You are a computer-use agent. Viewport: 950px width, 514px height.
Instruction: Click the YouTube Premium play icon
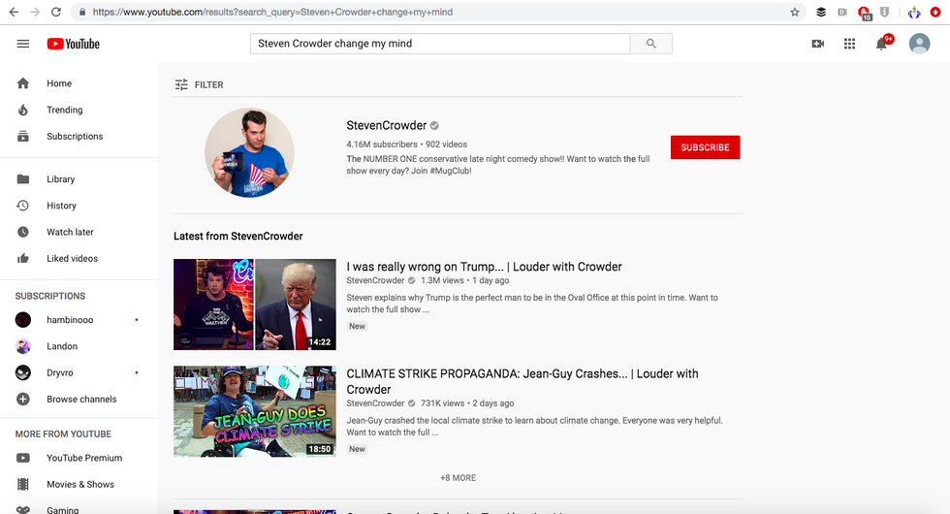tap(23, 458)
